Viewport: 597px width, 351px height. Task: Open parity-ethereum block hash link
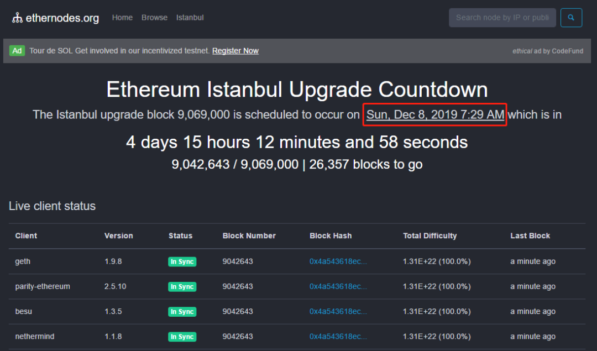(338, 286)
